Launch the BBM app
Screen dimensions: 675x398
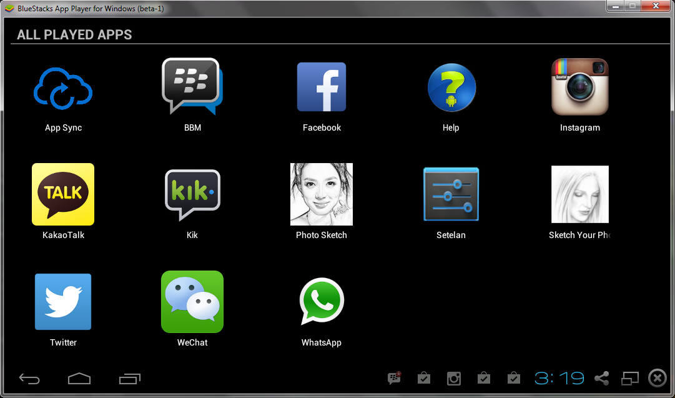pos(192,86)
